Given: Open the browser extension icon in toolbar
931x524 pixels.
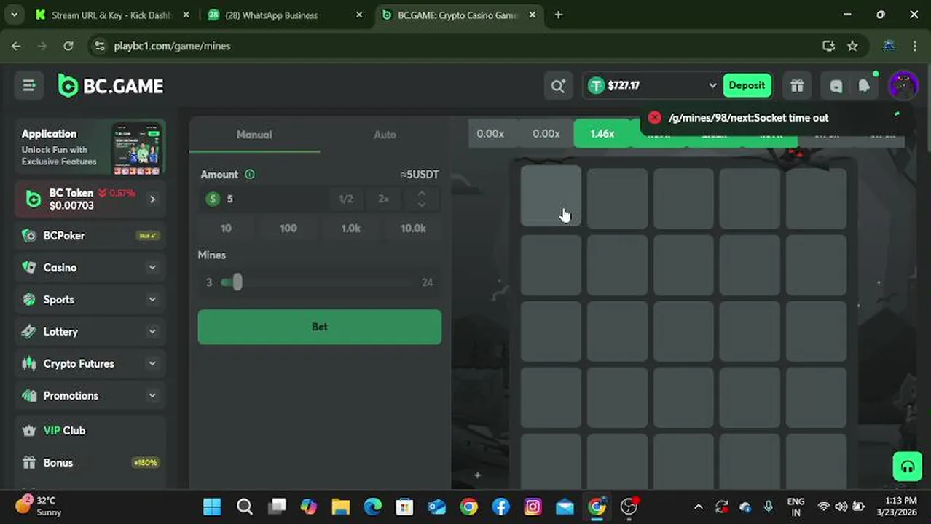Looking at the screenshot, I should click(889, 46).
